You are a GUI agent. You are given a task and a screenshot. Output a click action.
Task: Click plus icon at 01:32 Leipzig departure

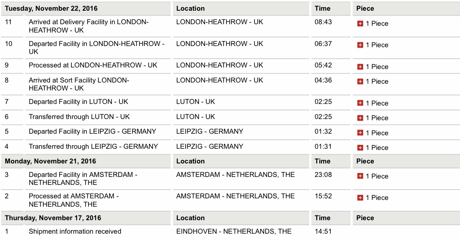pyautogui.click(x=360, y=133)
